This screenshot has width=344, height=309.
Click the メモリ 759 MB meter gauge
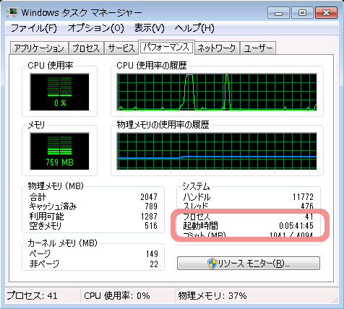pos(59,151)
